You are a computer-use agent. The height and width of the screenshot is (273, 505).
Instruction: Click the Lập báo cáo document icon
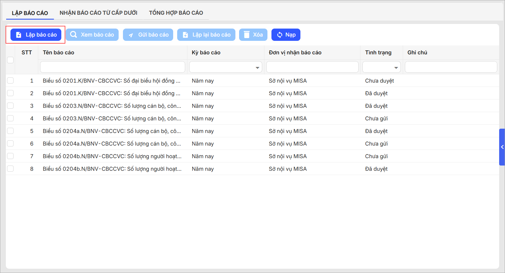point(18,35)
